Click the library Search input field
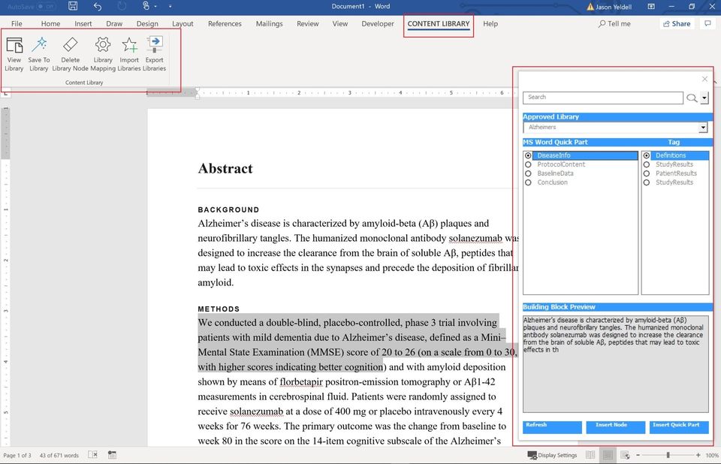Viewport: 721px width, 464px height. [x=603, y=98]
